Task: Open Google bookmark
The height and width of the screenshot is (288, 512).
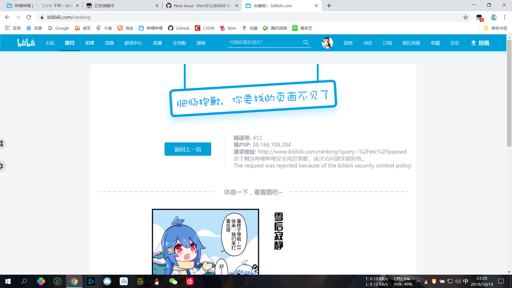Action: point(58,28)
